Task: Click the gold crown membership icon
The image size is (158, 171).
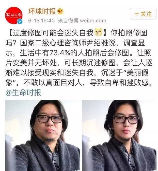Action: pyautogui.click(x=60, y=11)
